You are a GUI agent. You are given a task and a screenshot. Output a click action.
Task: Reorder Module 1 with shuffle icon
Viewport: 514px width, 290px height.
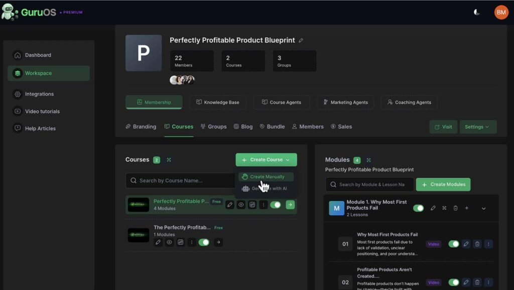(444, 208)
